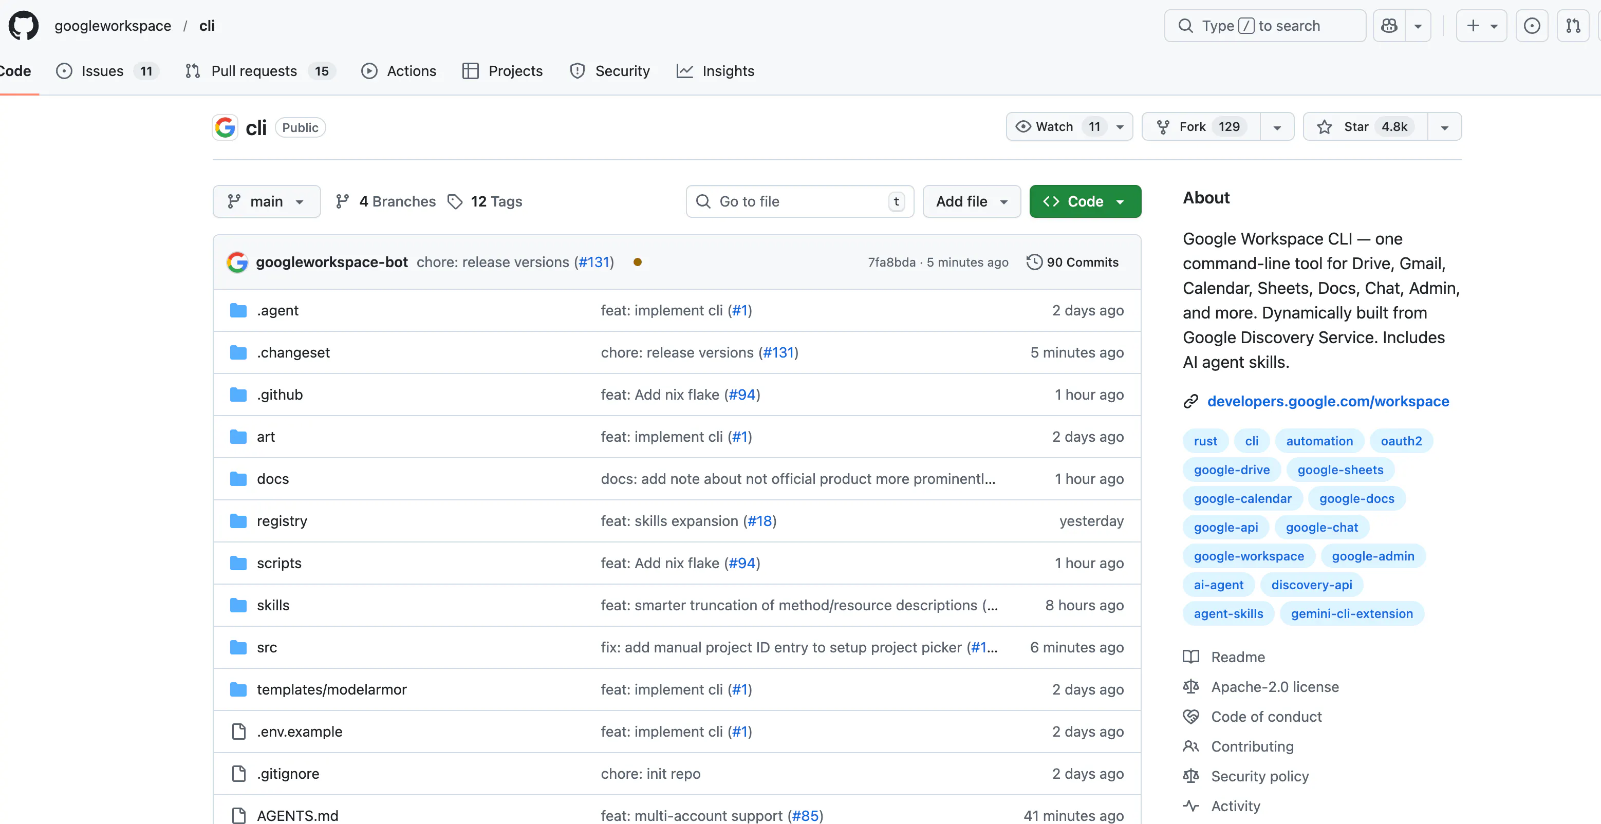This screenshot has height=824, width=1601.
Task: Select the rust topic tag
Action: tap(1205, 441)
